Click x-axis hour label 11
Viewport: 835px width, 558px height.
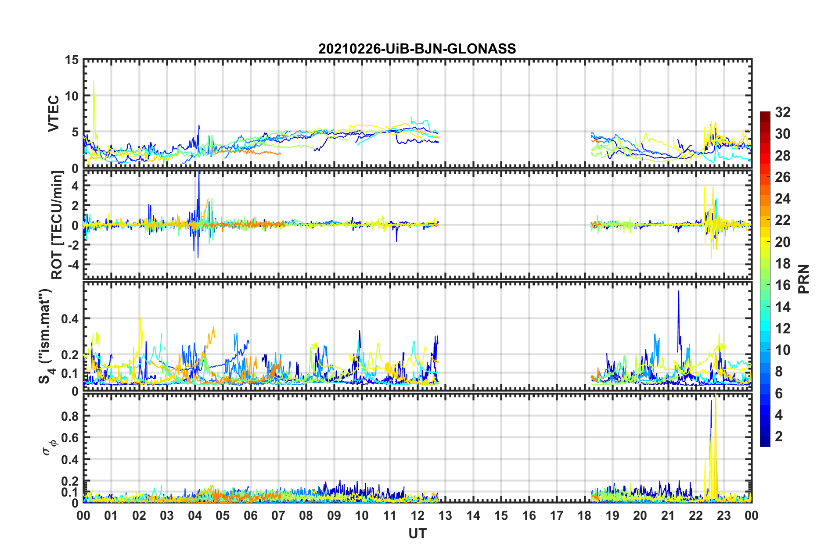pyautogui.click(x=390, y=516)
